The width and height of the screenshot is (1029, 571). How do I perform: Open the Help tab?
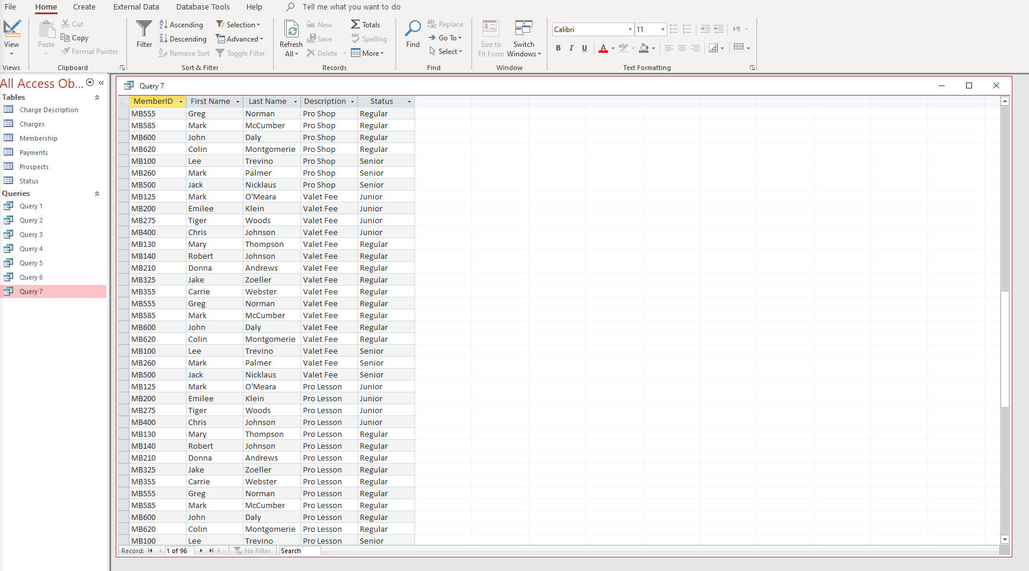(x=254, y=7)
